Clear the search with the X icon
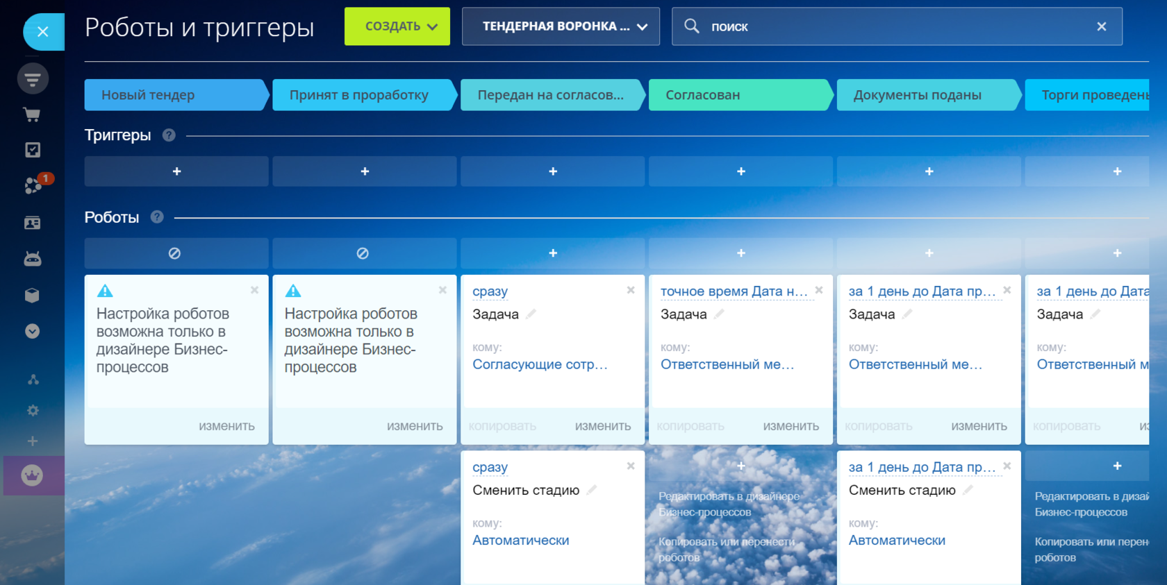The image size is (1167, 585). (1102, 26)
